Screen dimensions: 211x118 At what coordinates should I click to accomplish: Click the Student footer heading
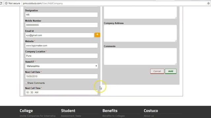(68, 111)
